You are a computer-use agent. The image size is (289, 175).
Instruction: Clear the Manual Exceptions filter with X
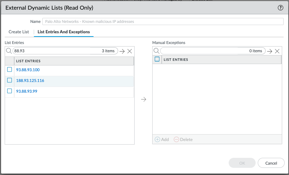277,51
